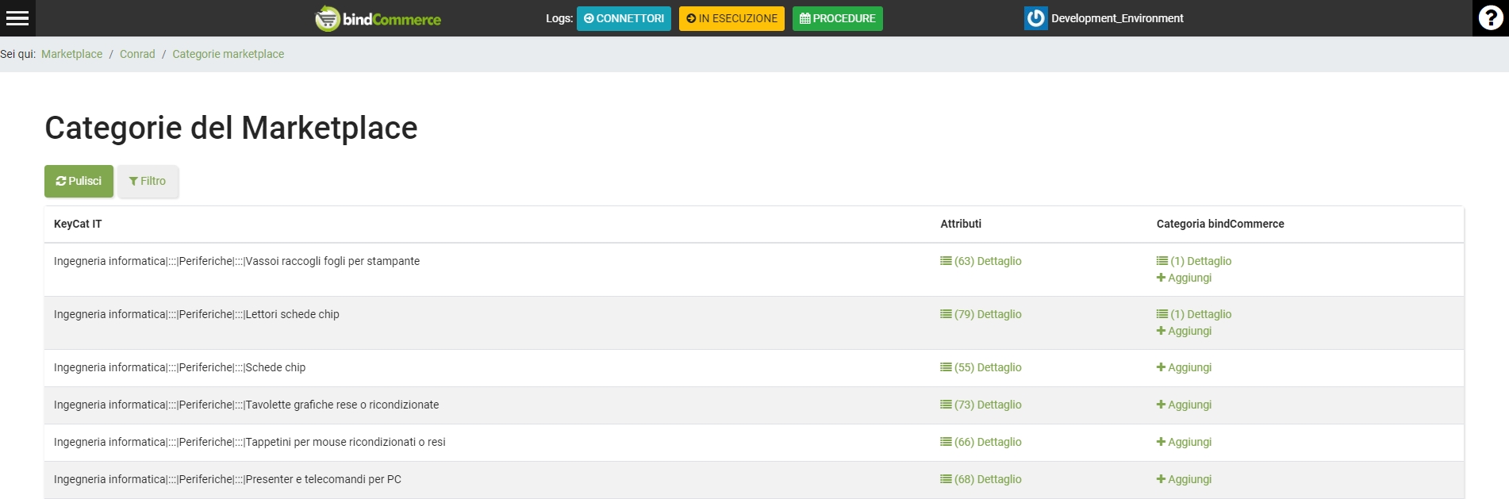Click Aggiungi for Tavolette grafiche row
Screen dimensions: 1509x499
tap(1184, 405)
